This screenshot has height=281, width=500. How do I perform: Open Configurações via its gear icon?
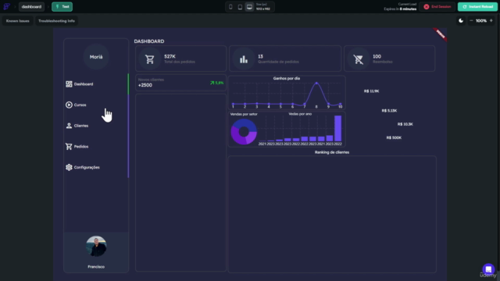coord(69,167)
